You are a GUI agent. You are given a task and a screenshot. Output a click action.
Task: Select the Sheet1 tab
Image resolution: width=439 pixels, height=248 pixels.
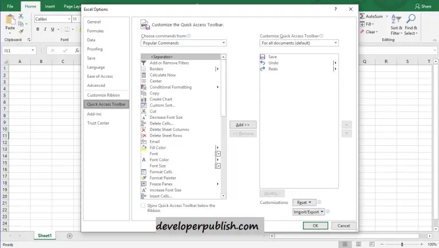coord(45,235)
